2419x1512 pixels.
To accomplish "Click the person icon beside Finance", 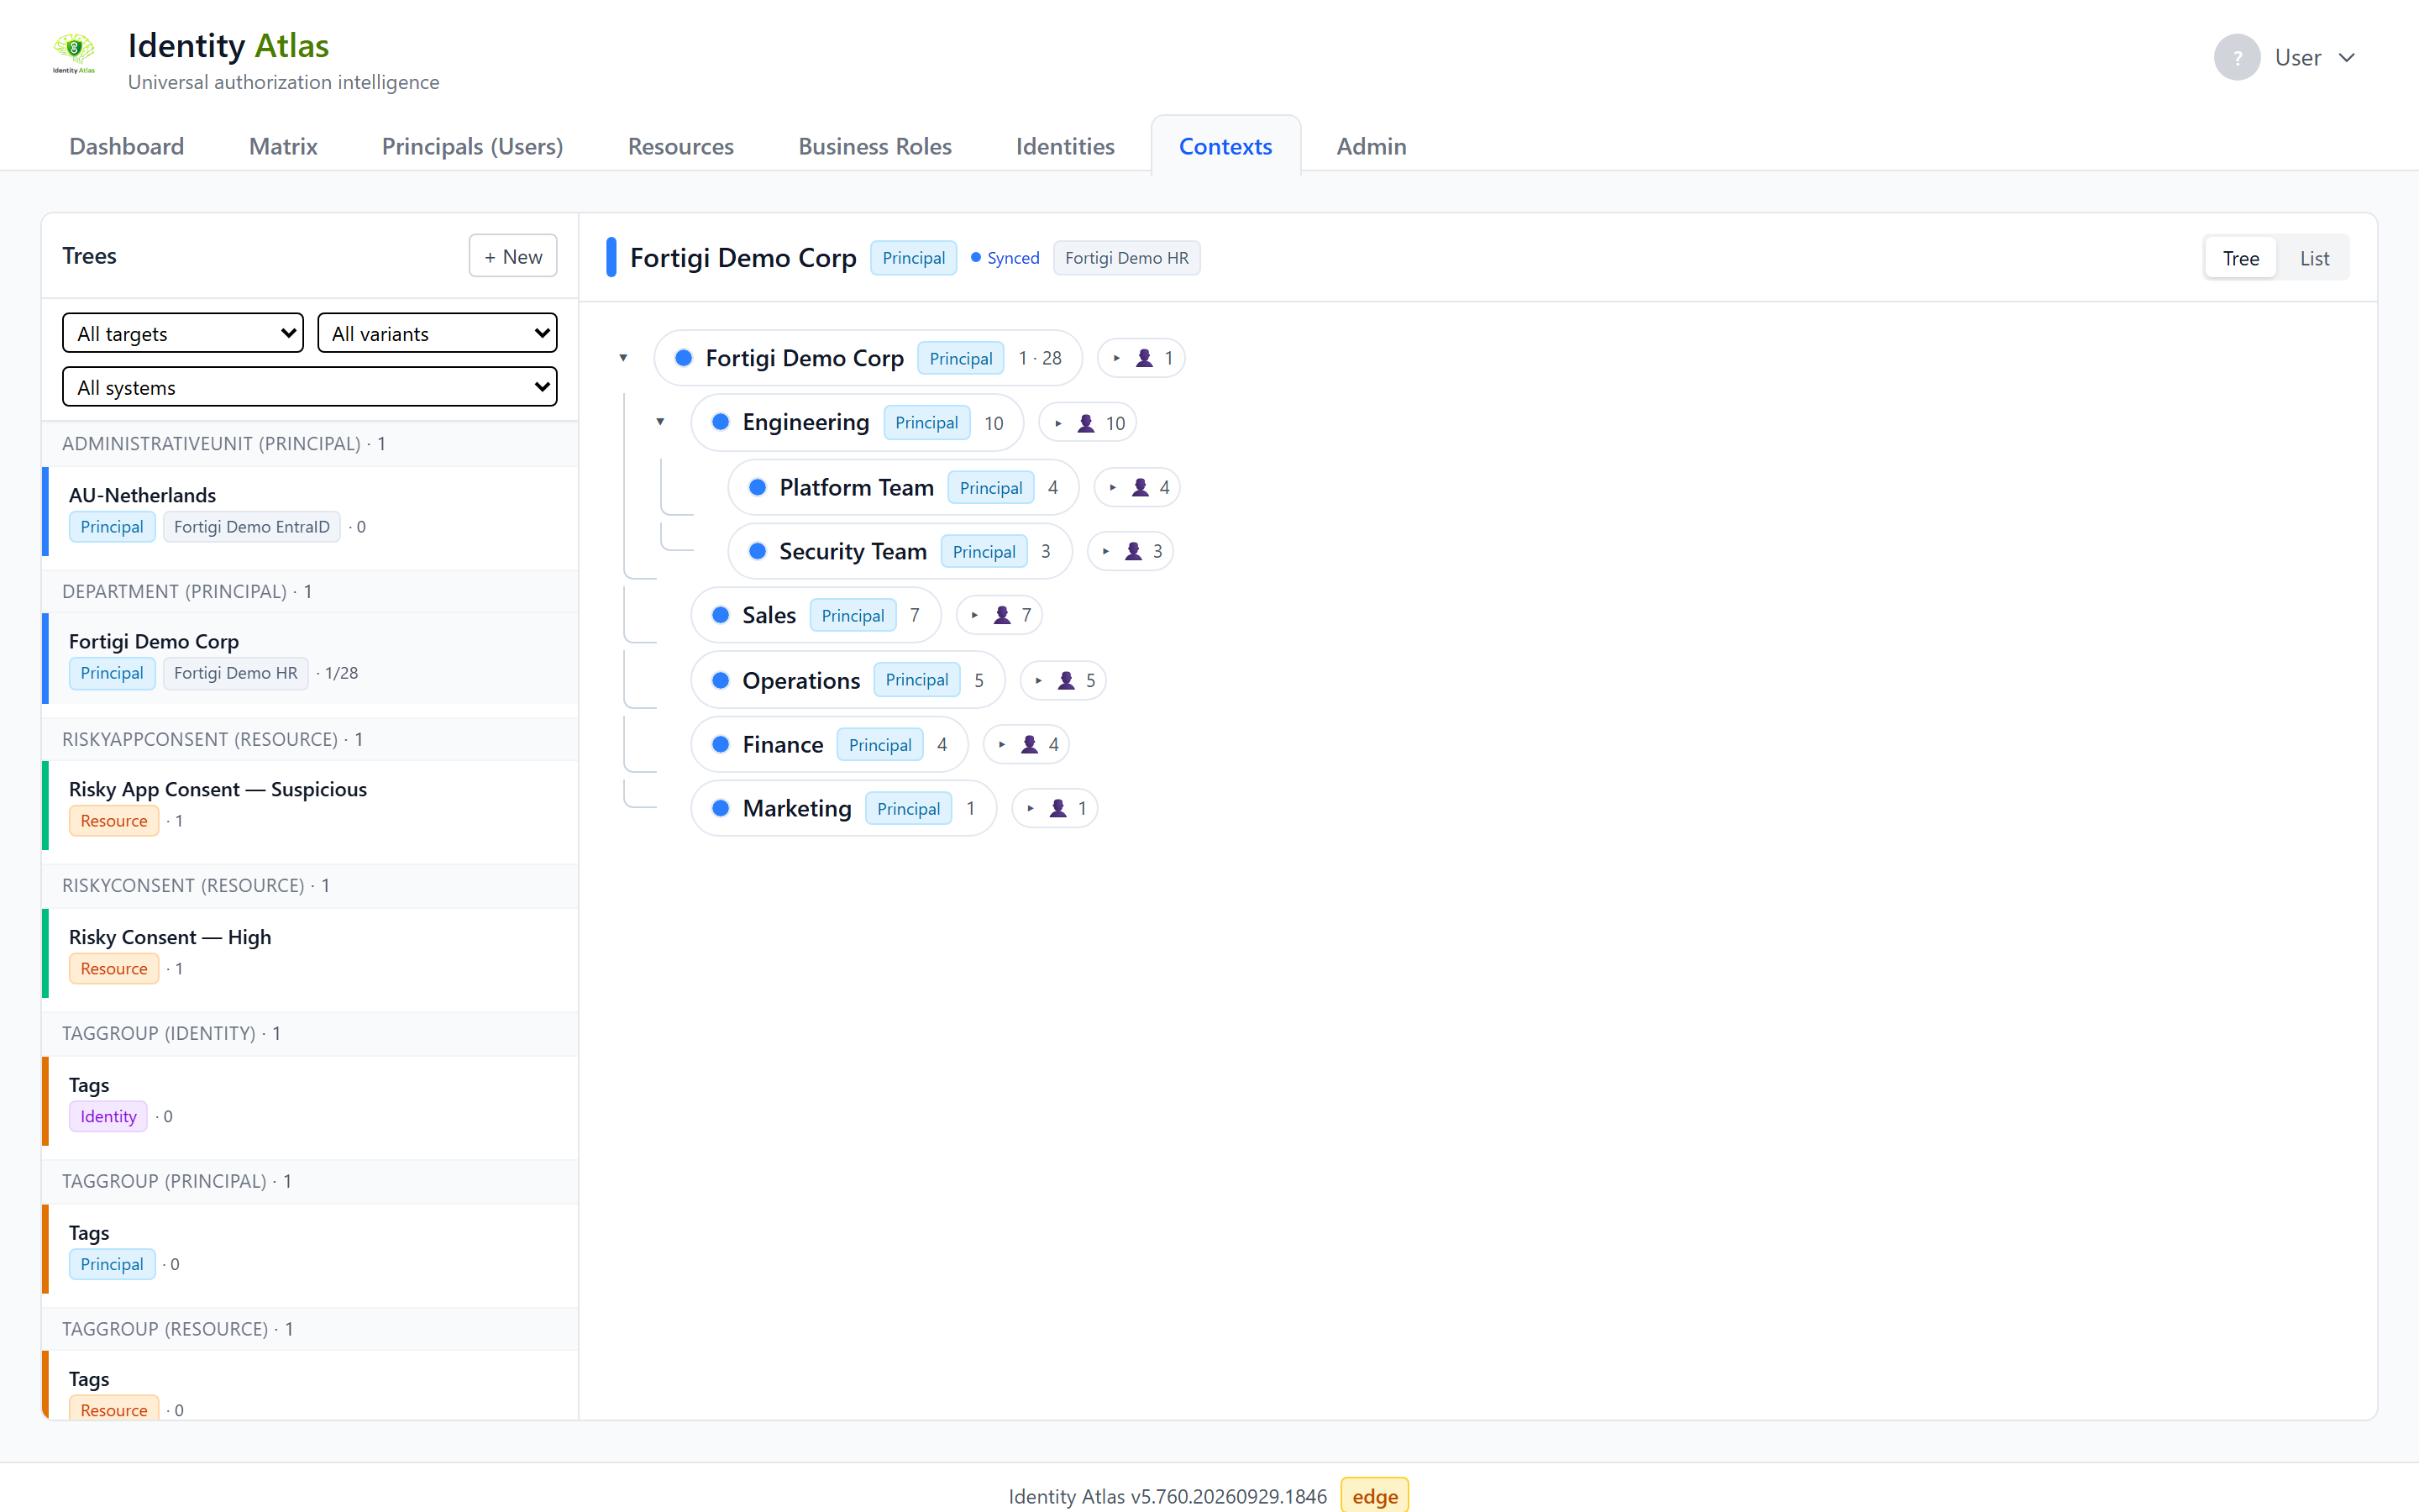I will point(1030,744).
